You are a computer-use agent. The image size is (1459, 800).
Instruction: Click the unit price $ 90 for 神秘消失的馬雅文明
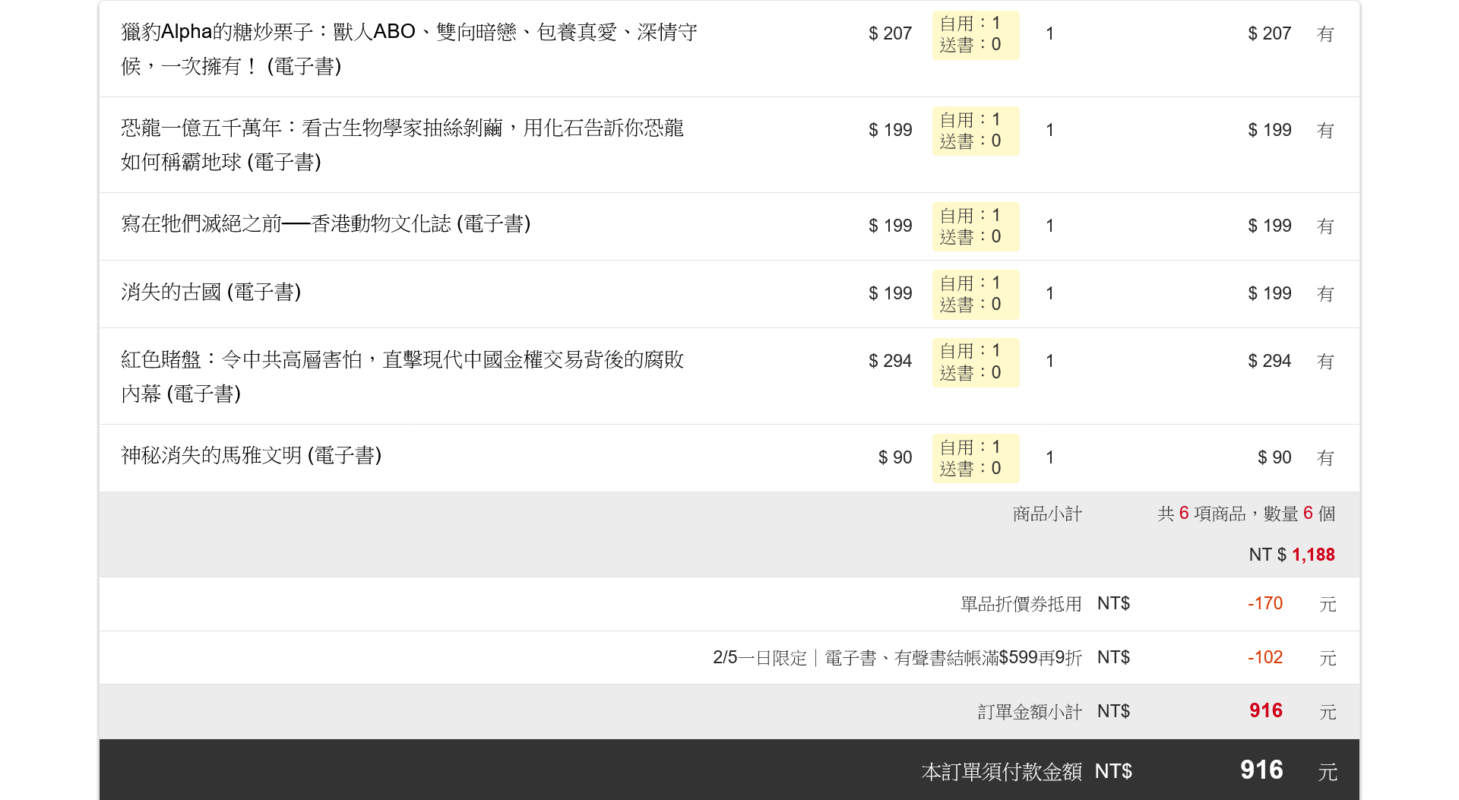894,457
